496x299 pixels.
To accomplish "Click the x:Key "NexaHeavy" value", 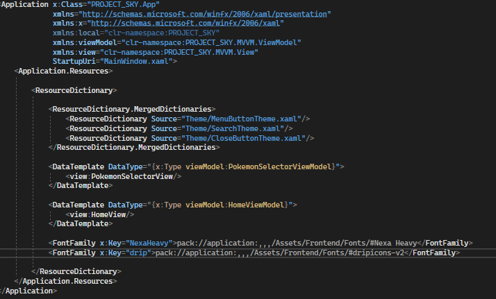I will point(149,243).
